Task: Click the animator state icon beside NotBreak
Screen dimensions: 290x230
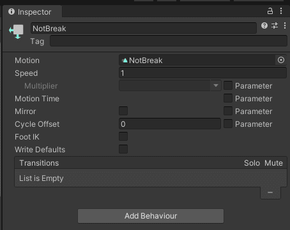Action: click(17, 31)
